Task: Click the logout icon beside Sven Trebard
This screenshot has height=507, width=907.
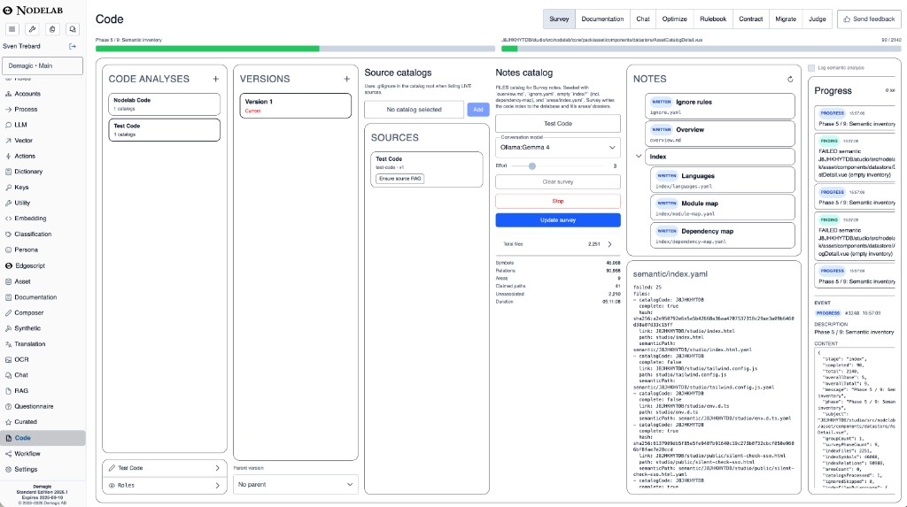Action: coord(73,46)
